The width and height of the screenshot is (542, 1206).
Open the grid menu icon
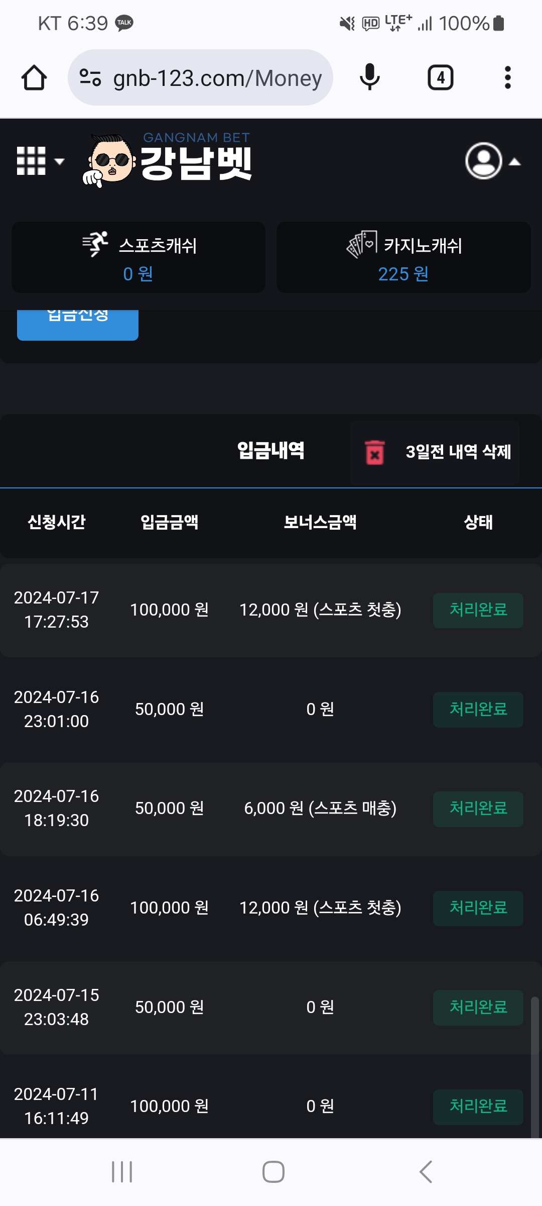40,161
